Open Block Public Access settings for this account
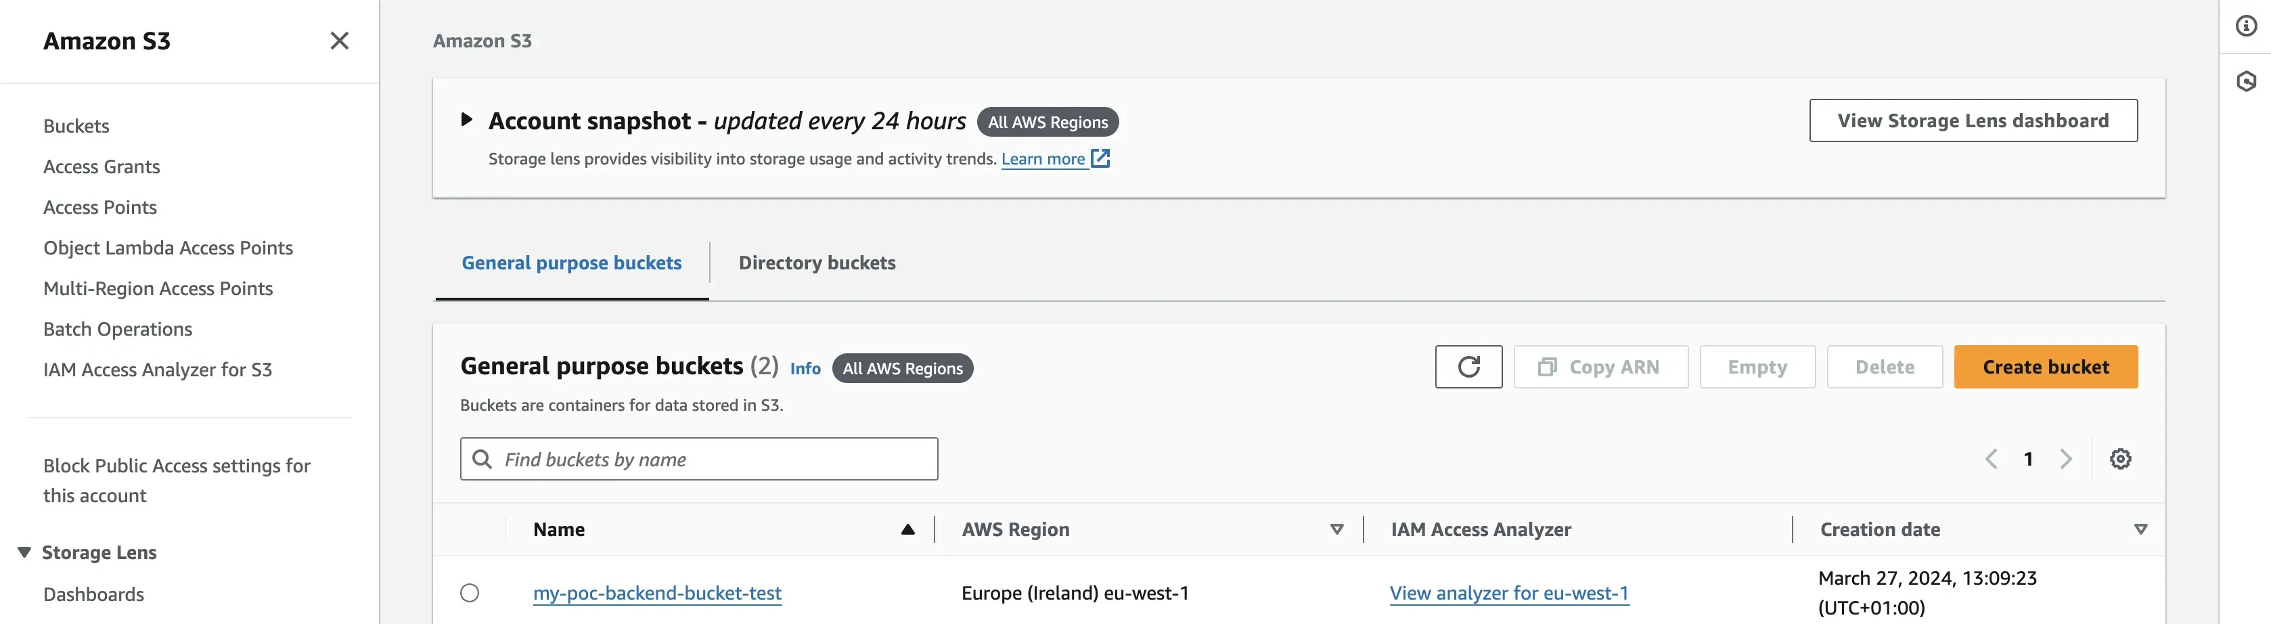This screenshot has width=2271, height=624. 177,481
